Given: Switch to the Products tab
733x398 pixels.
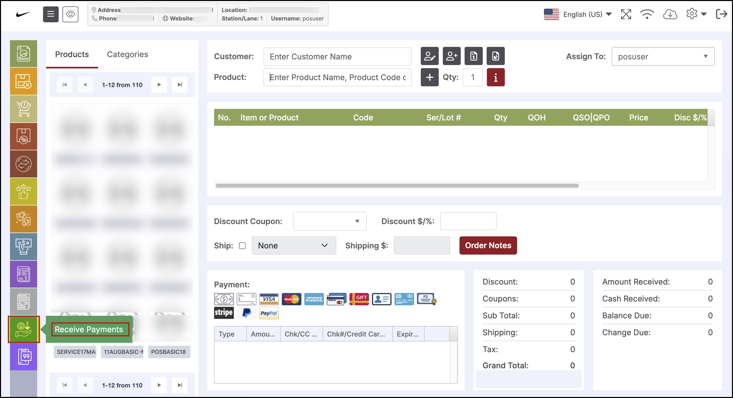Looking at the screenshot, I should click(72, 54).
